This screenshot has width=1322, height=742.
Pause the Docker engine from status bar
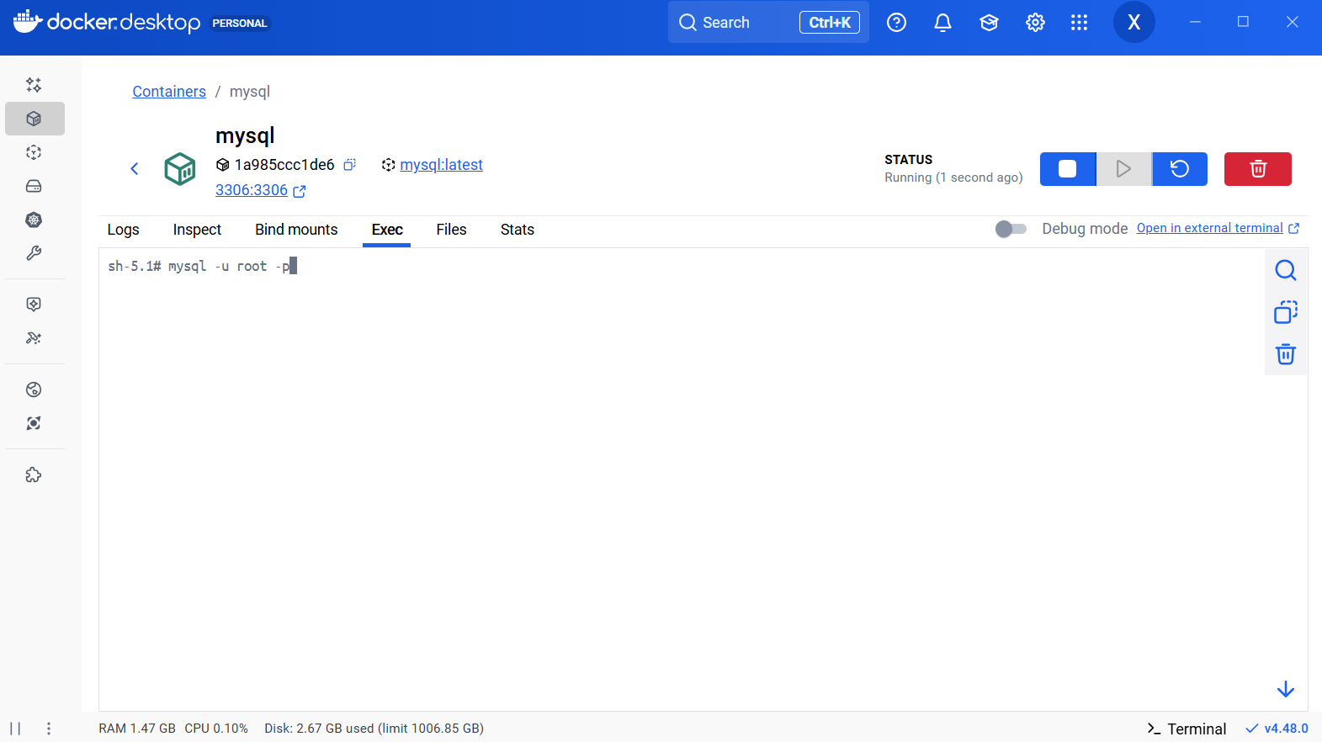pyautogui.click(x=15, y=729)
